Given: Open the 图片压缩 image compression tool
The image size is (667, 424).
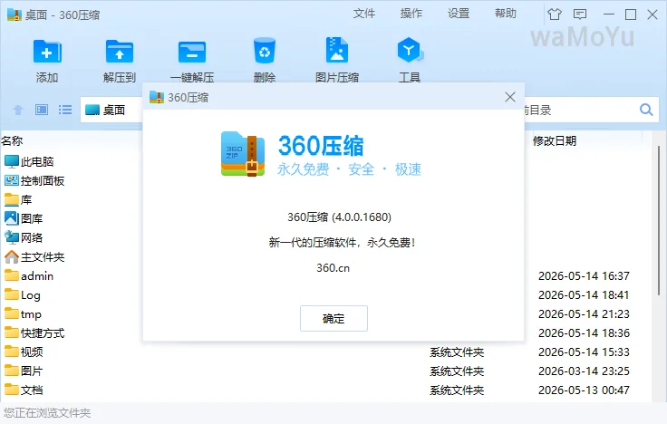Looking at the screenshot, I should coord(337,51).
